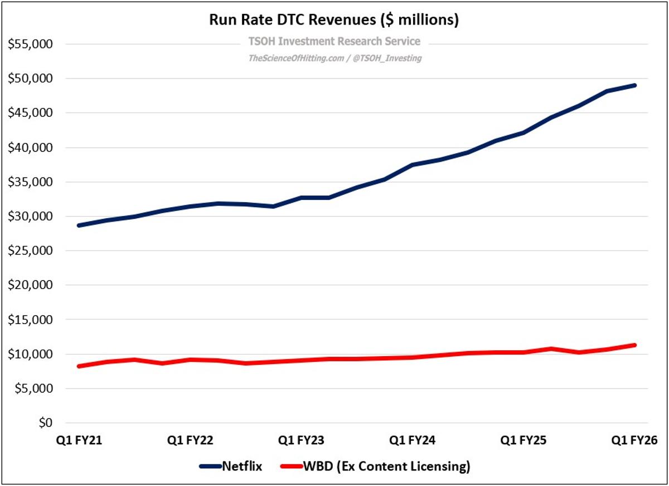
Task: Click the $30,000 y-axis label
Action: click(30, 217)
